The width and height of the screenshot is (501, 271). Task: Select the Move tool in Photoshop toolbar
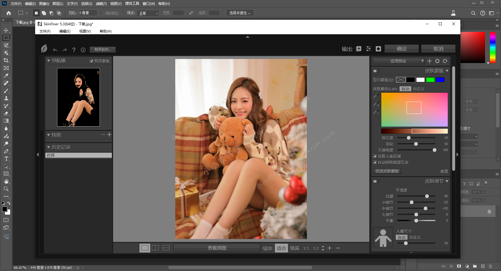tap(6, 30)
